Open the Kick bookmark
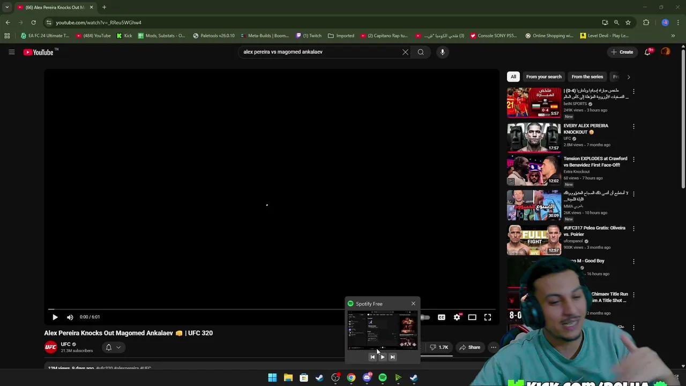686x386 pixels. pos(124,36)
